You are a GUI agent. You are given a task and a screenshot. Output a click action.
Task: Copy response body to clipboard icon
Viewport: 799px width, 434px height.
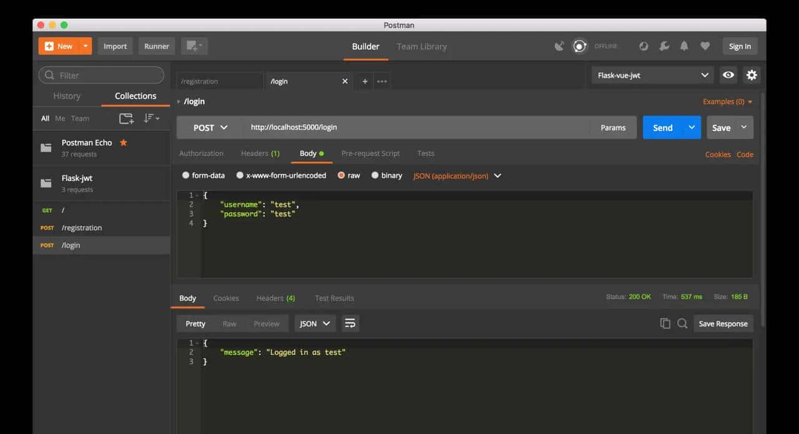coord(665,324)
